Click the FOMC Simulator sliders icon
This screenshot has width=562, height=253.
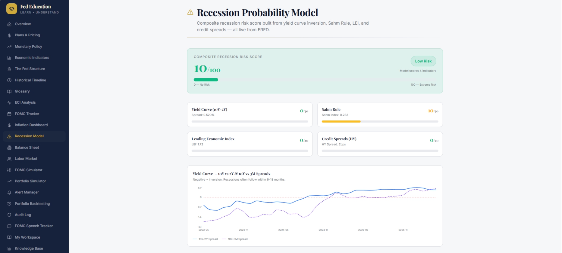(9, 170)
